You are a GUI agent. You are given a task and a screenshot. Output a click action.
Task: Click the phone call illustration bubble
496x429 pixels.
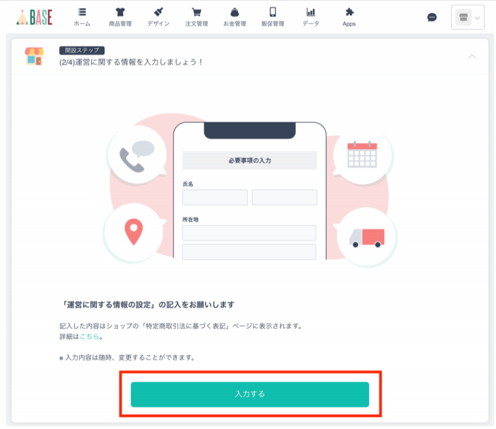coord(137,155)
